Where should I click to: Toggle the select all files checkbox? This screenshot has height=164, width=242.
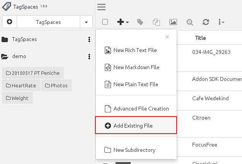click(105, 22)
